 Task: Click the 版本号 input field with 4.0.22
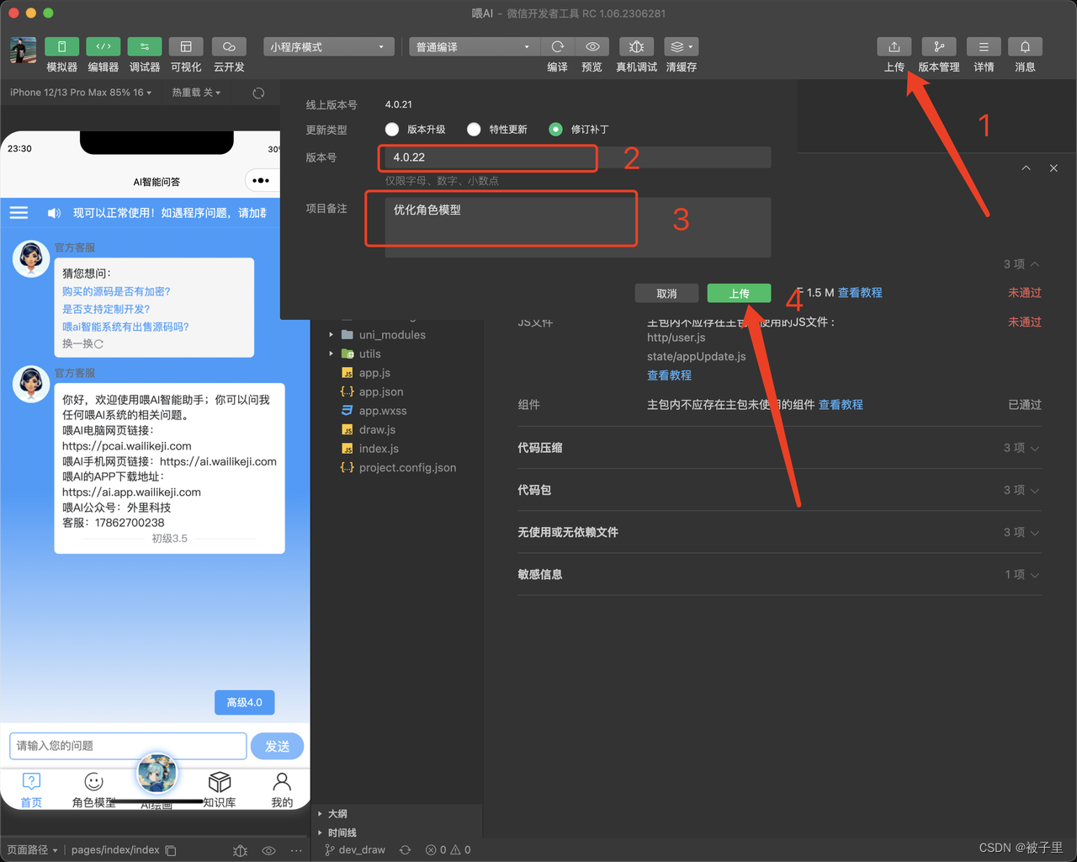[x=578, y=157]
